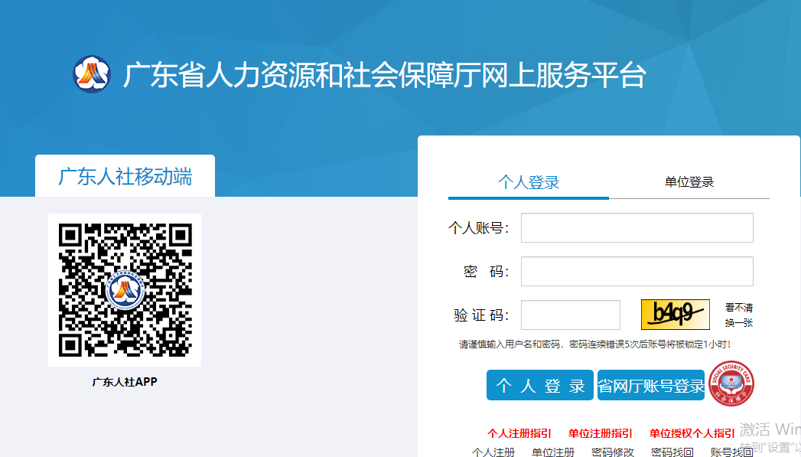This screenshot has height=457, width=801.
Task: Focus the 验证码 input field
Action: pos(571,315)
